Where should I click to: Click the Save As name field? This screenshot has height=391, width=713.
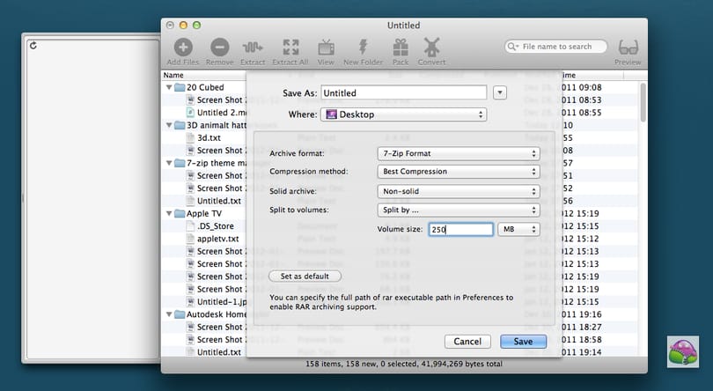404,92
